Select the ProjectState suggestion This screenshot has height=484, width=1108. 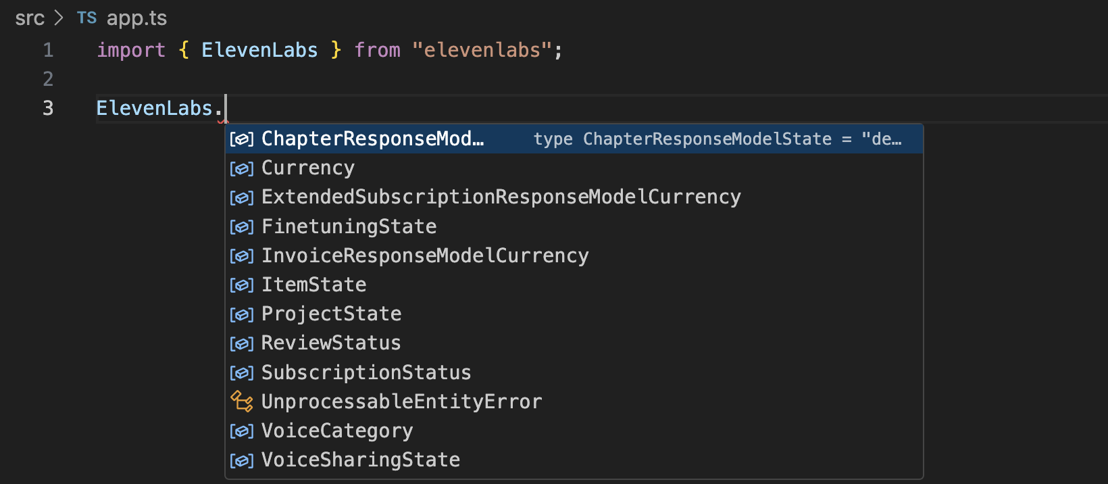(331, 314)
